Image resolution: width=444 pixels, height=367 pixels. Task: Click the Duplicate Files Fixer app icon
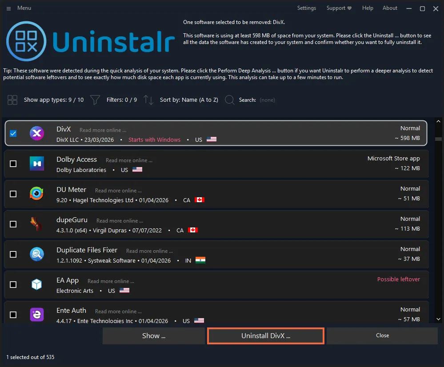[37, 254]
